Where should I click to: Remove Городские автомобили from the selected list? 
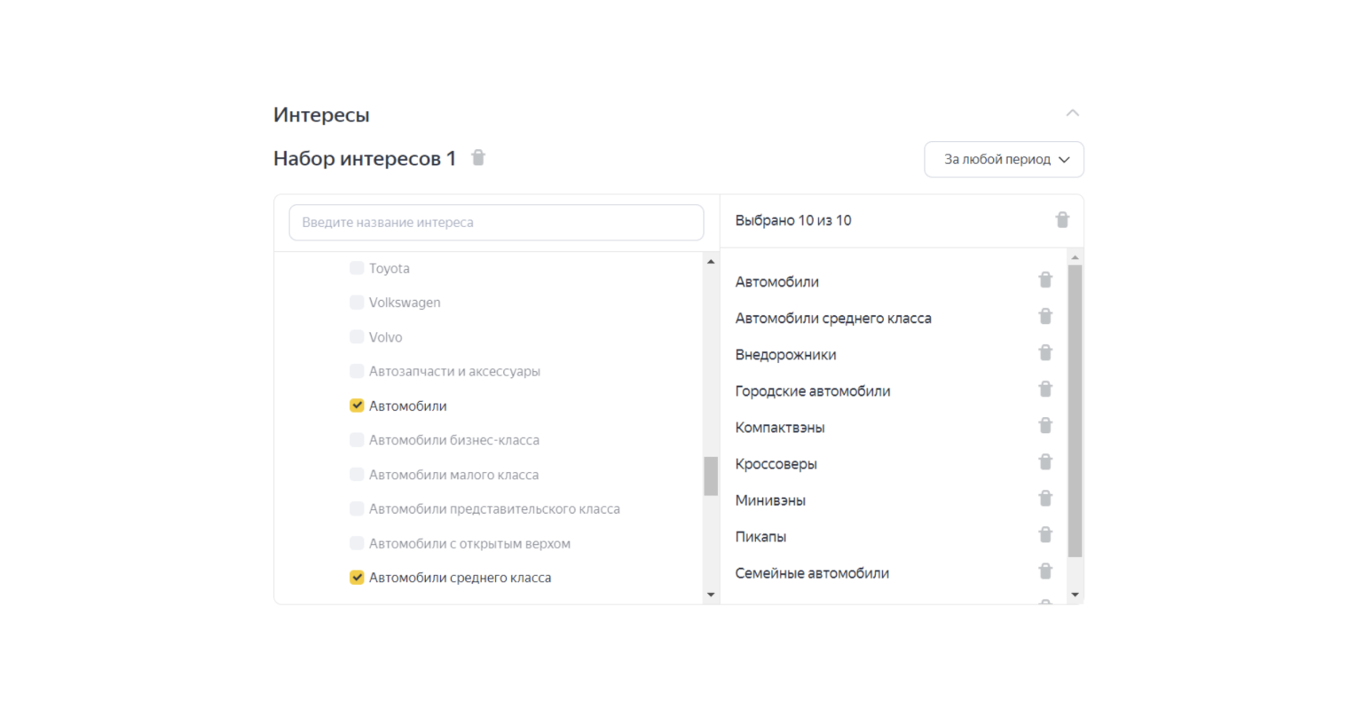[1045, 390]
